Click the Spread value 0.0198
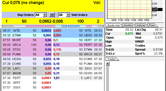 tap(158, 50)
